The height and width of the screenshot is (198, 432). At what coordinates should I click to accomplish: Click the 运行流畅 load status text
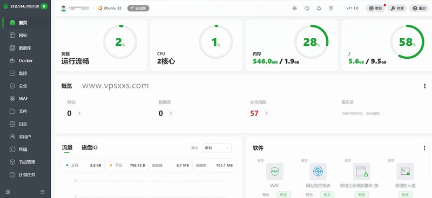(x=75, y=62)
